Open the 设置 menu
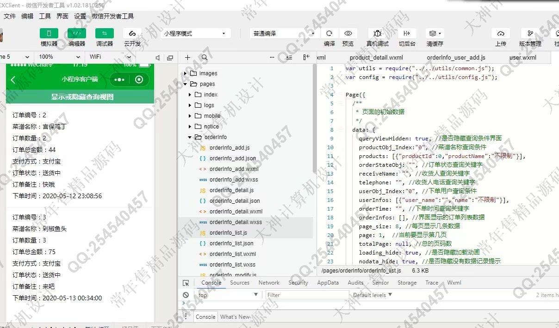The image size is (559, 328). coord(80,16)
